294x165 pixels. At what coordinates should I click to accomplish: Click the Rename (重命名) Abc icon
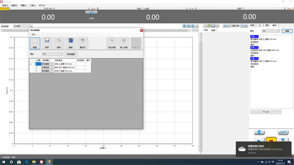(83, 43)
